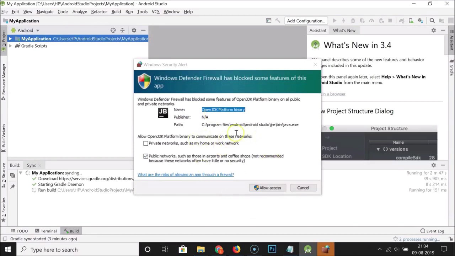Open the Assistant panel settings gear
This screenshot has height=256, width=455.
[x=434, y=30]
